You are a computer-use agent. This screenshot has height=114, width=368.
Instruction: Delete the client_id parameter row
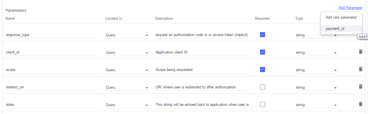(x=360, y=52)
